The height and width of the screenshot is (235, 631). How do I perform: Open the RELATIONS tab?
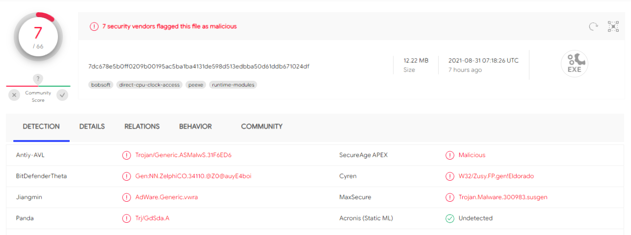coord(142,126)
